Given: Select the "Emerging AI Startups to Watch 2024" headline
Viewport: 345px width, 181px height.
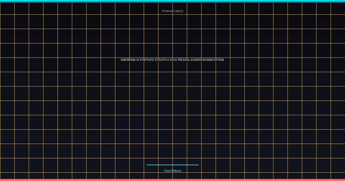Looking at the screenshot, I should point(172,60).
